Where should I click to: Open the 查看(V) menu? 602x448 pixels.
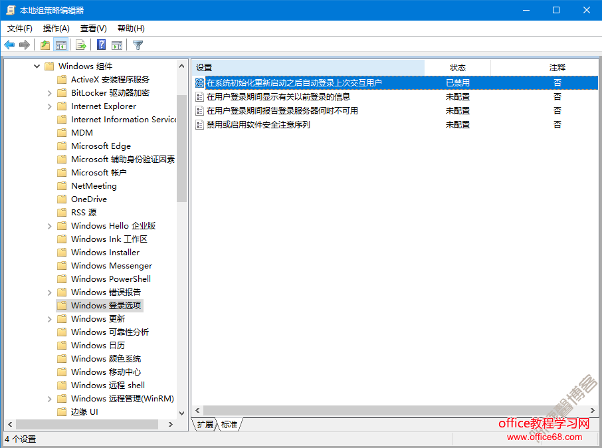click(93, 29)
